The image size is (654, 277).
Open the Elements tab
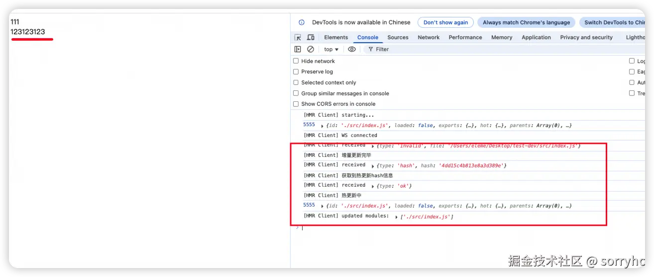[x=336, y=37]
